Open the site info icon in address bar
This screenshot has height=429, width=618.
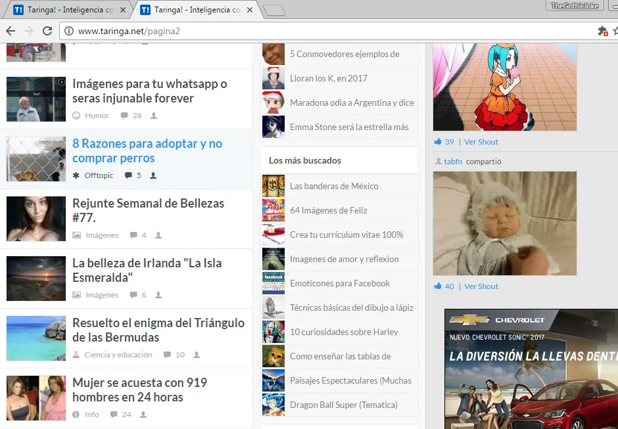[69, 31]
